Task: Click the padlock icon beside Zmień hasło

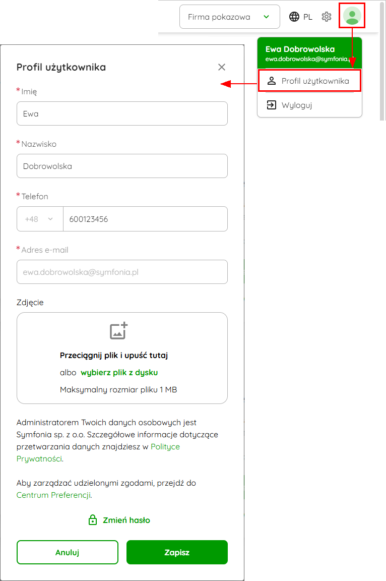Action: [93, 520]
